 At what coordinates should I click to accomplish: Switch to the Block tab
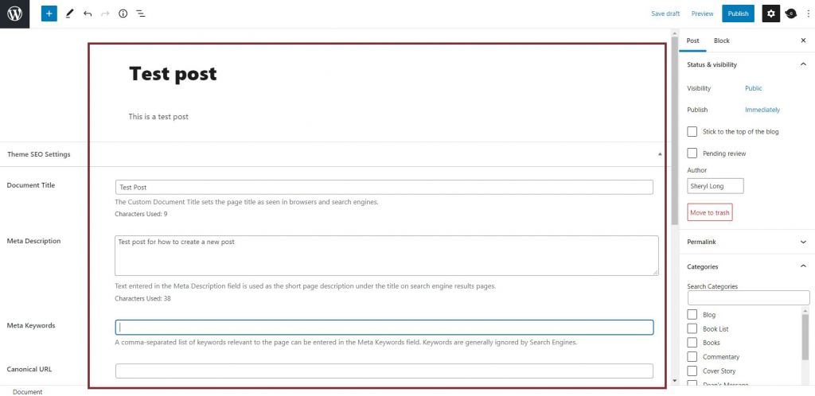721,41
